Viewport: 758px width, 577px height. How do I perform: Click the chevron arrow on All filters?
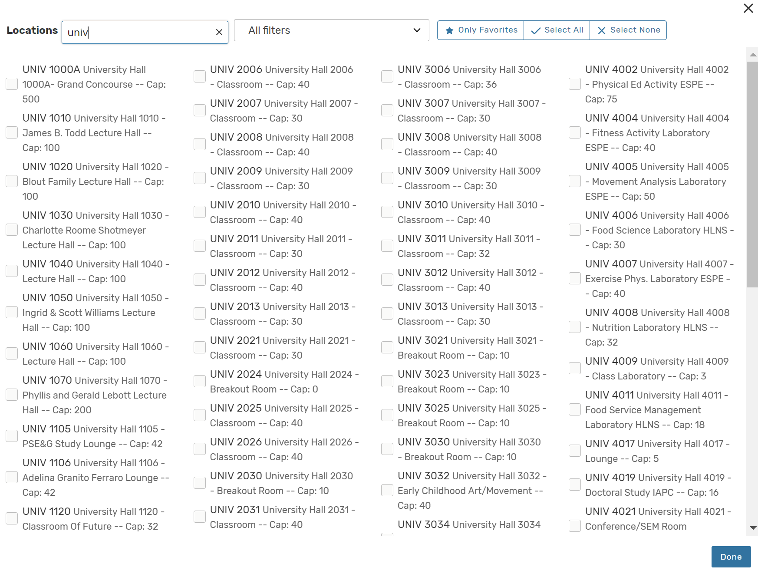coord(417,30)
